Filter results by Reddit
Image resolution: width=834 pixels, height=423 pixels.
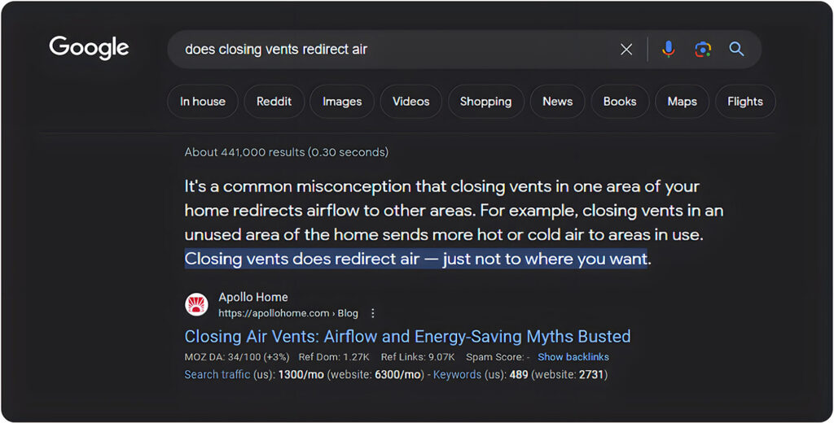tap(274, 102)
